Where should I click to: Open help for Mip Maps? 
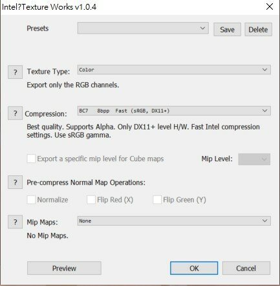15,222
